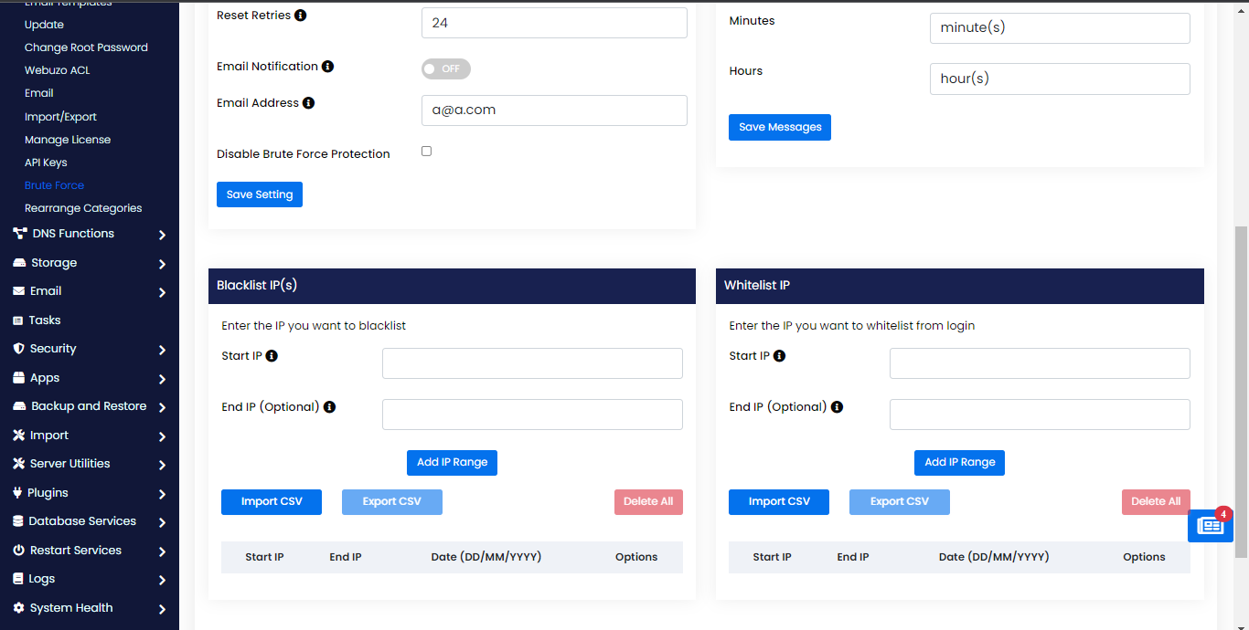Click Add IP Range under Whitelist IP
The height and width of the screenshot is (630, 1249).
point(959,463)
